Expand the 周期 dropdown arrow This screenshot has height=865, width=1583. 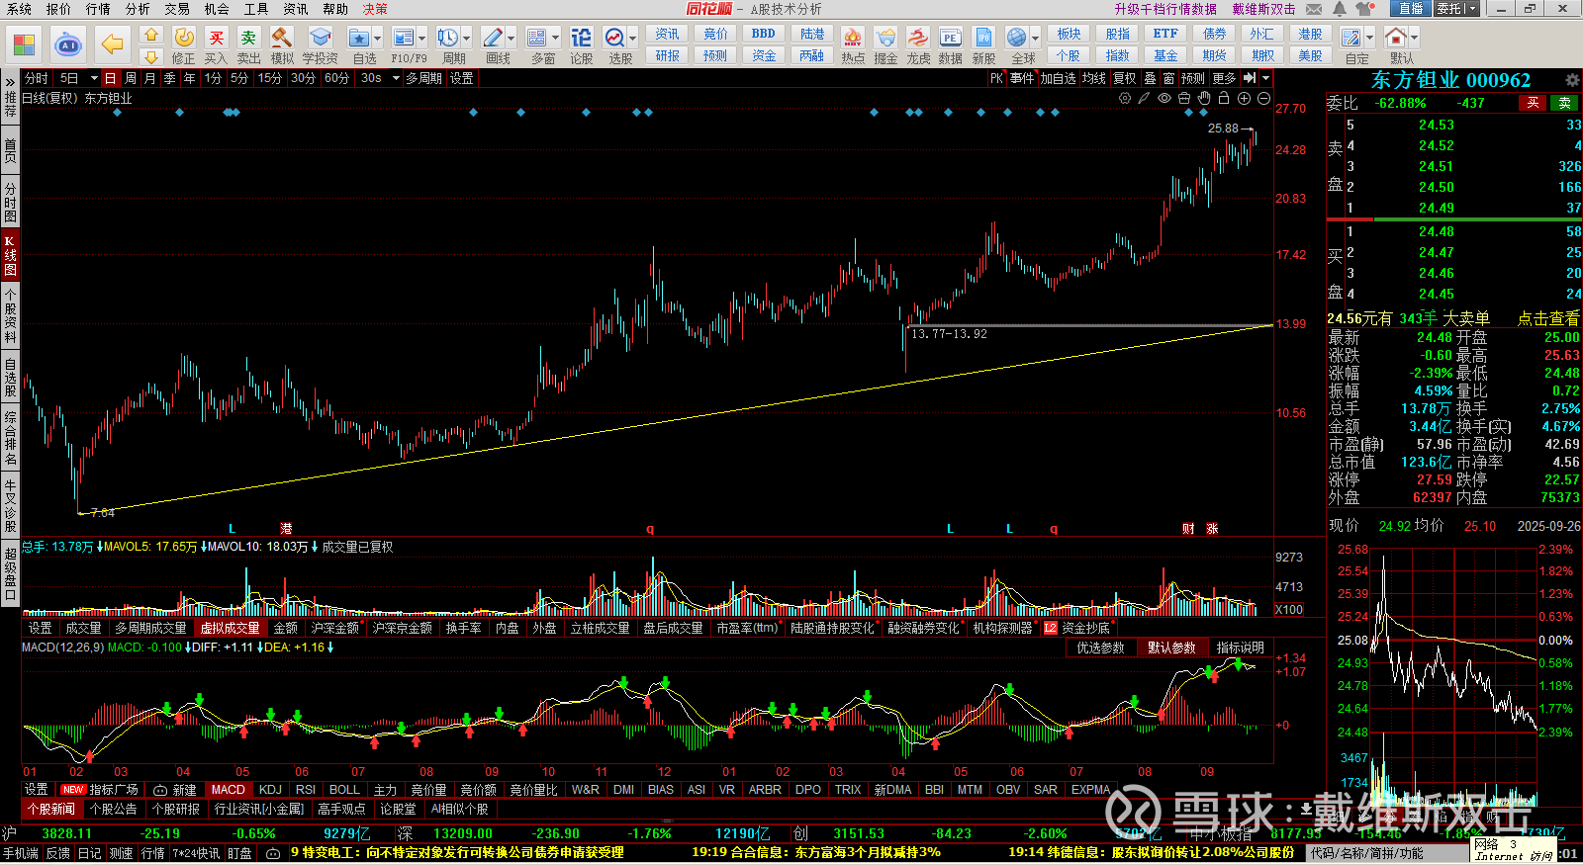point(467,39)
